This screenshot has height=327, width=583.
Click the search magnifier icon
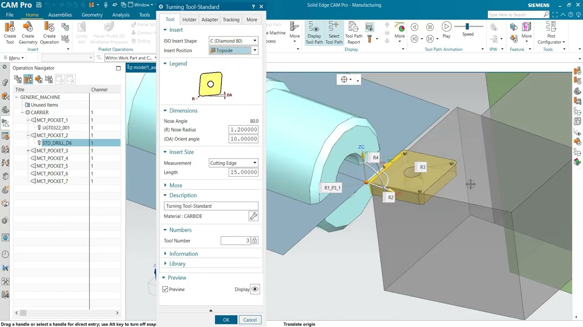click(547, 15)
